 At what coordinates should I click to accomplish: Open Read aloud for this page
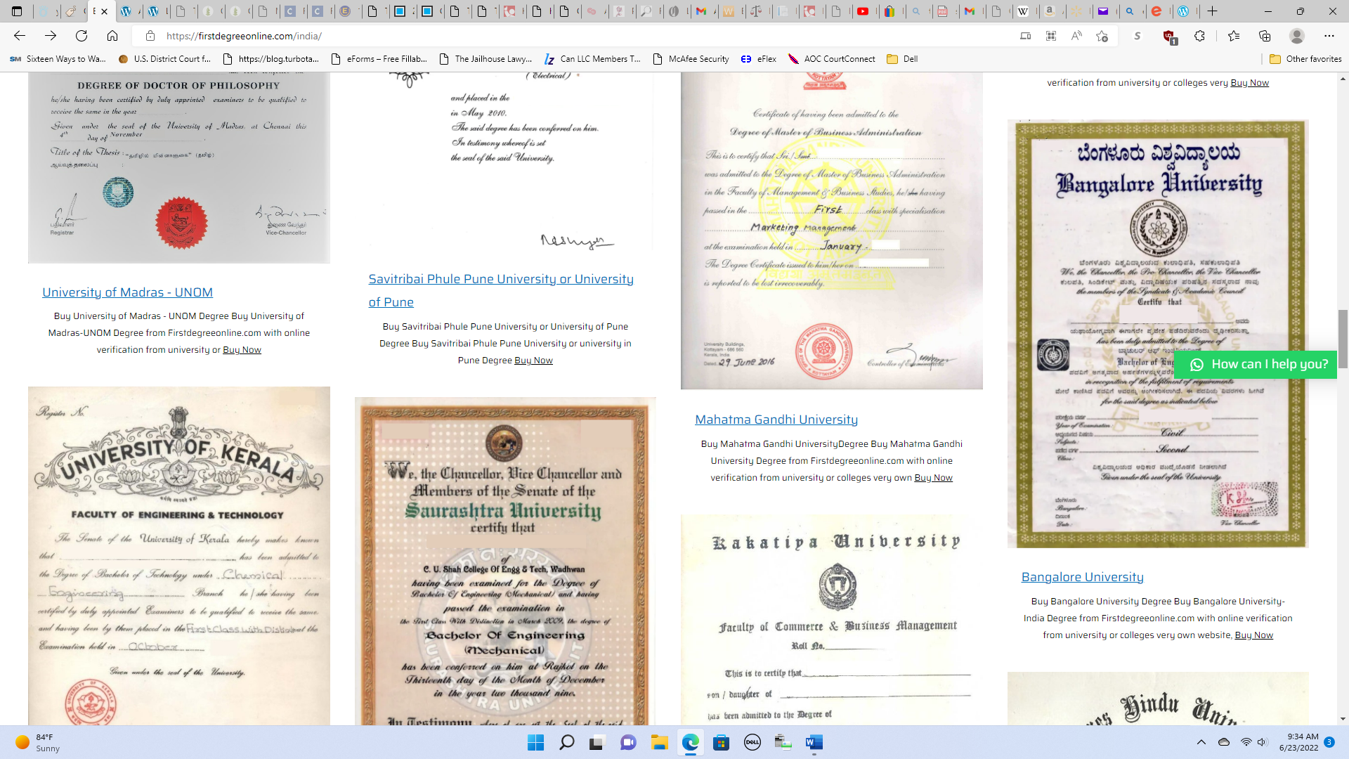point(1076,36)
